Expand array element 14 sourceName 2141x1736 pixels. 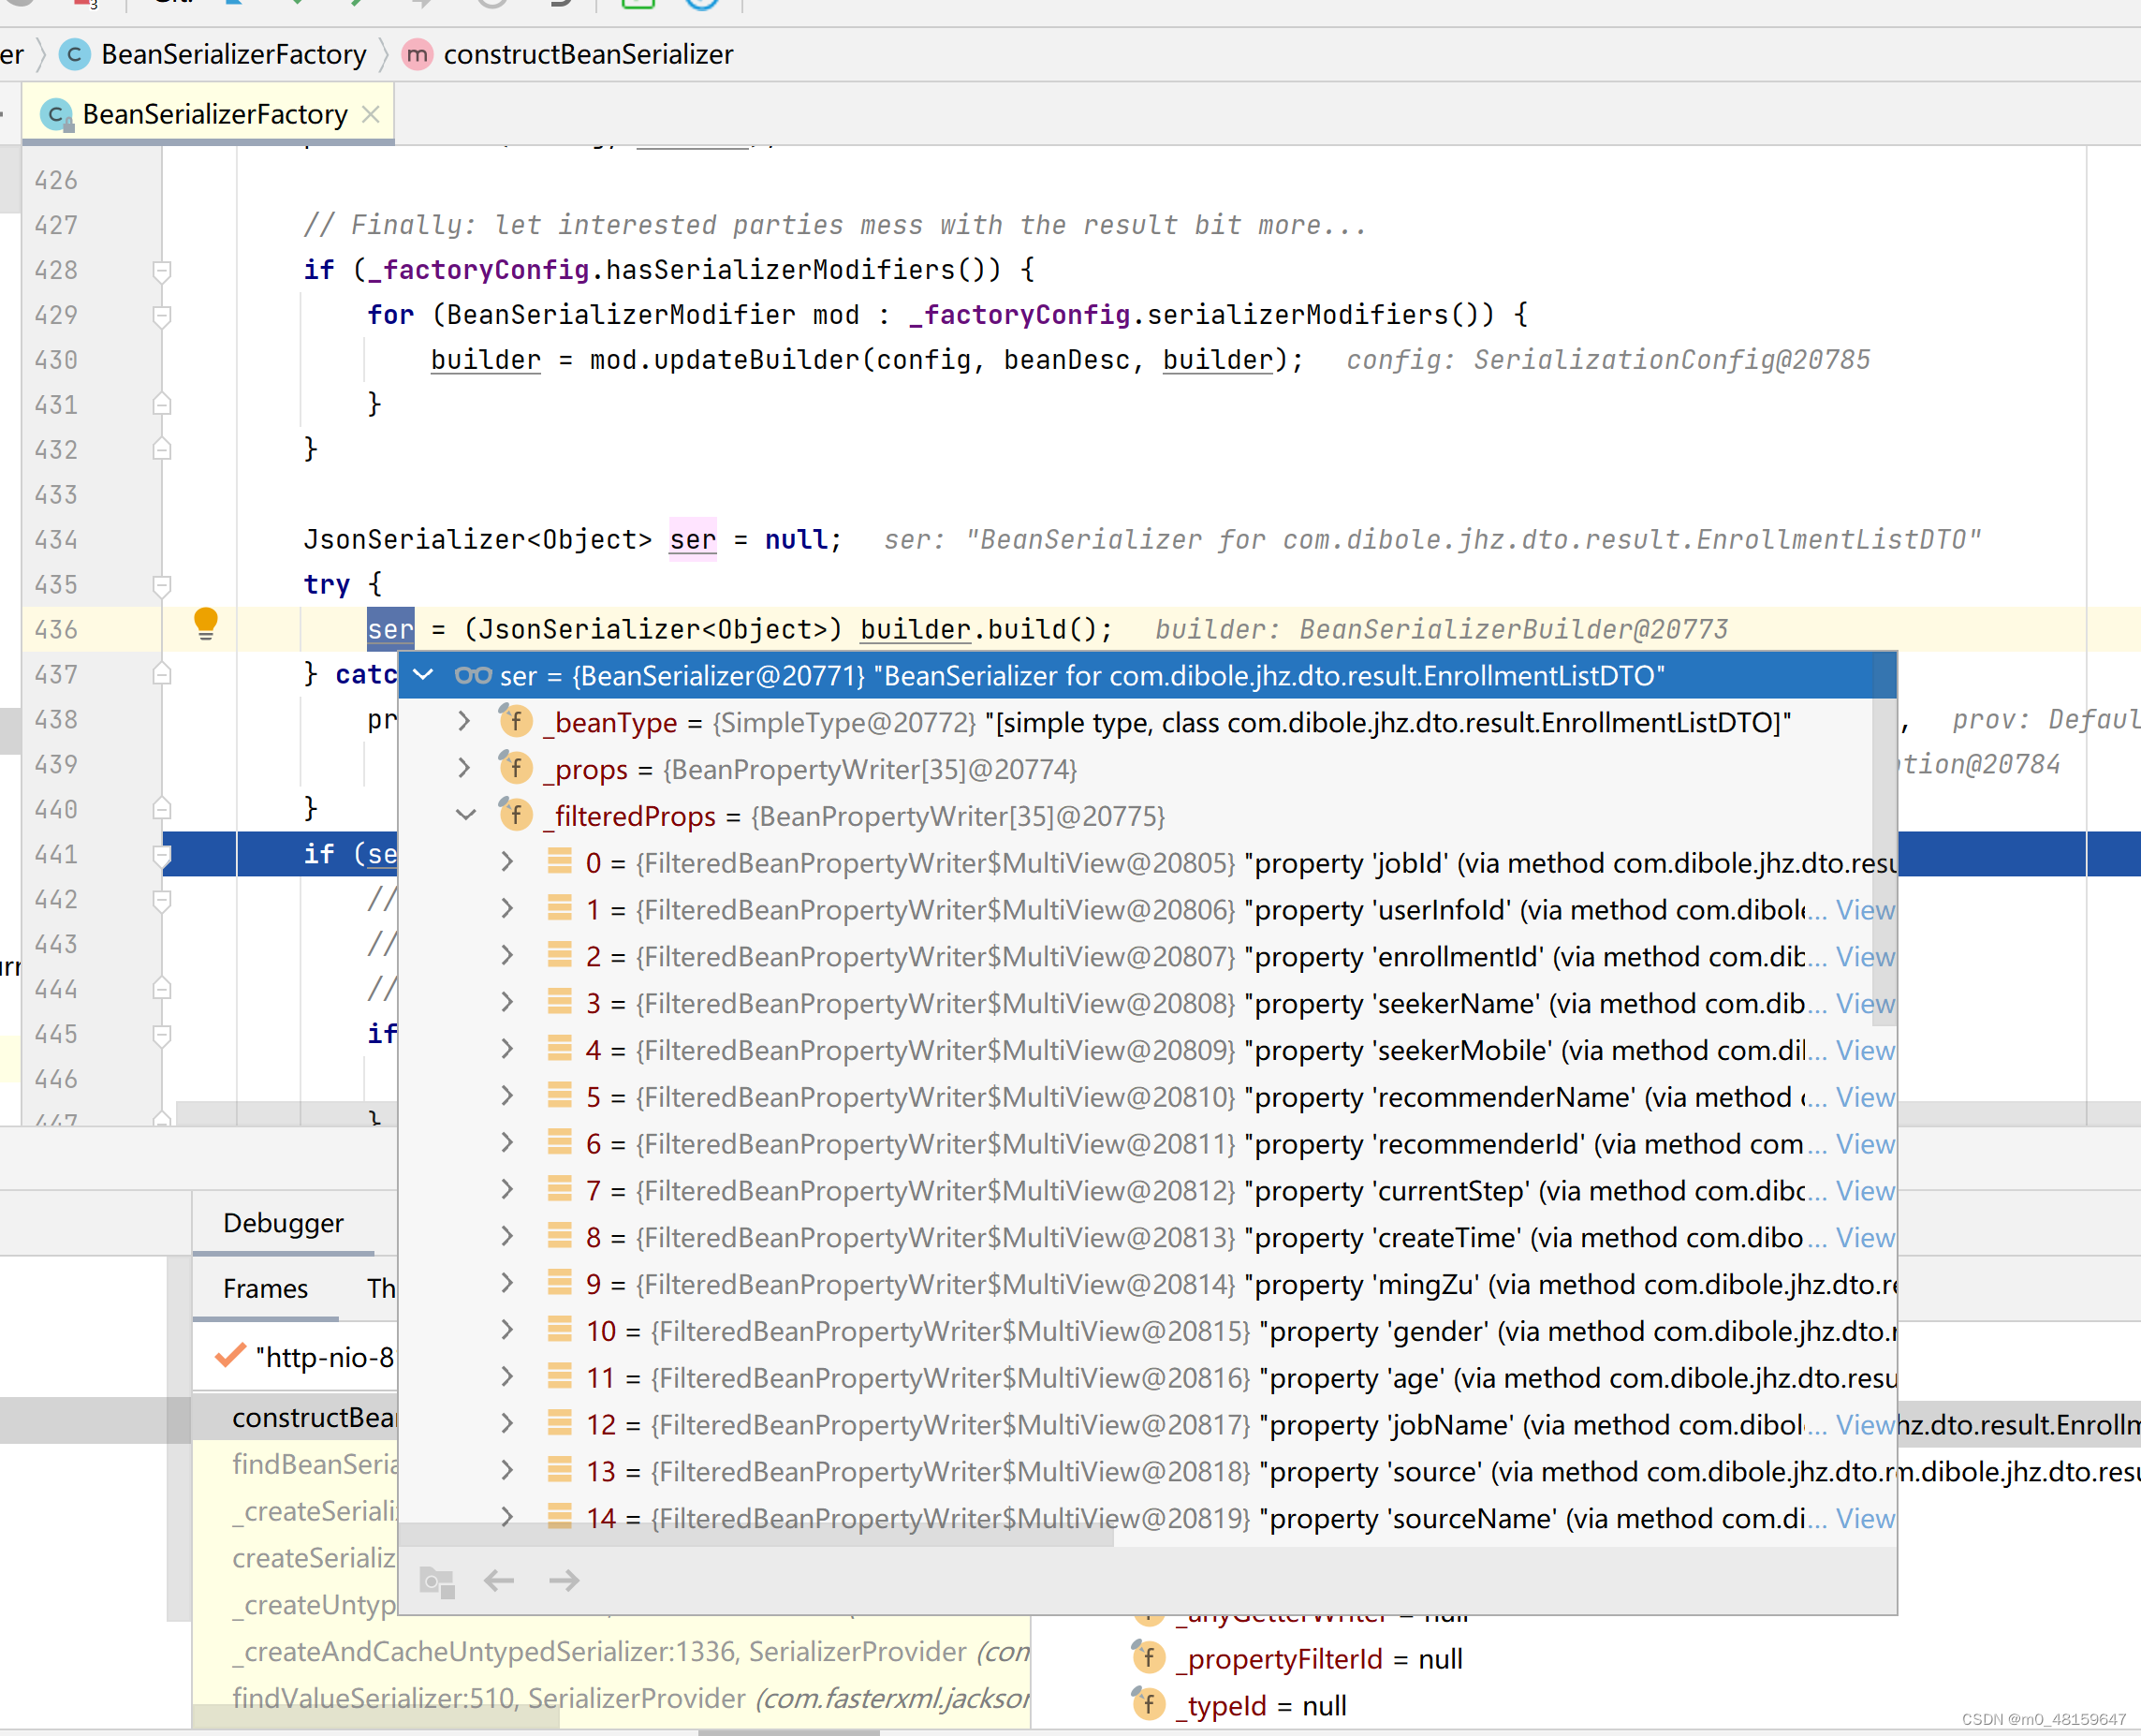(506, 1518)
